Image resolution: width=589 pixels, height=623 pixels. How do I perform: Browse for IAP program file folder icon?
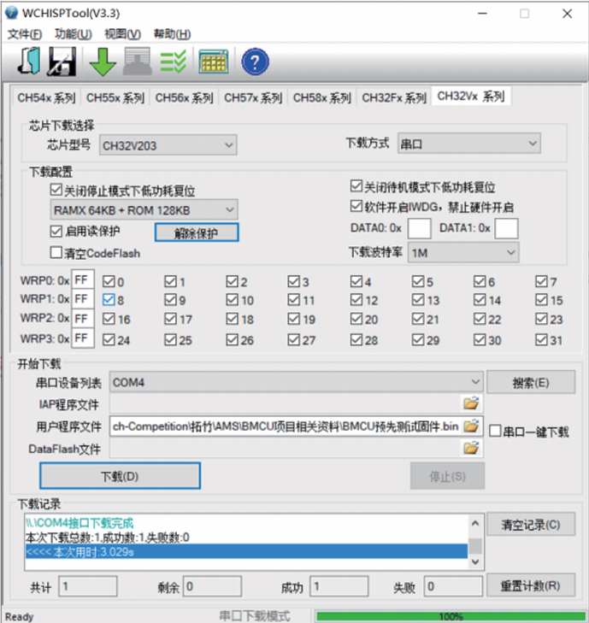[x=471, y=403]
